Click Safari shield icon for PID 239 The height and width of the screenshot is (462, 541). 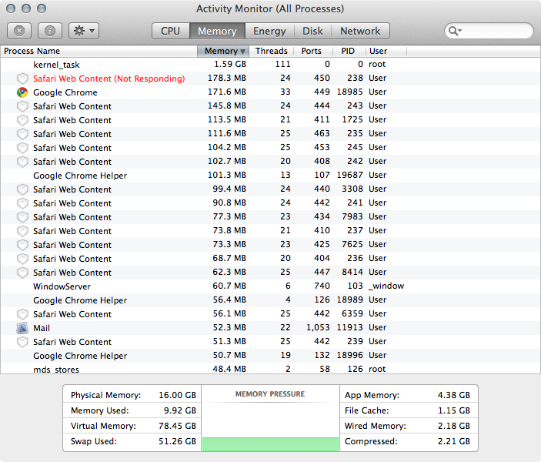coord(22,342)
